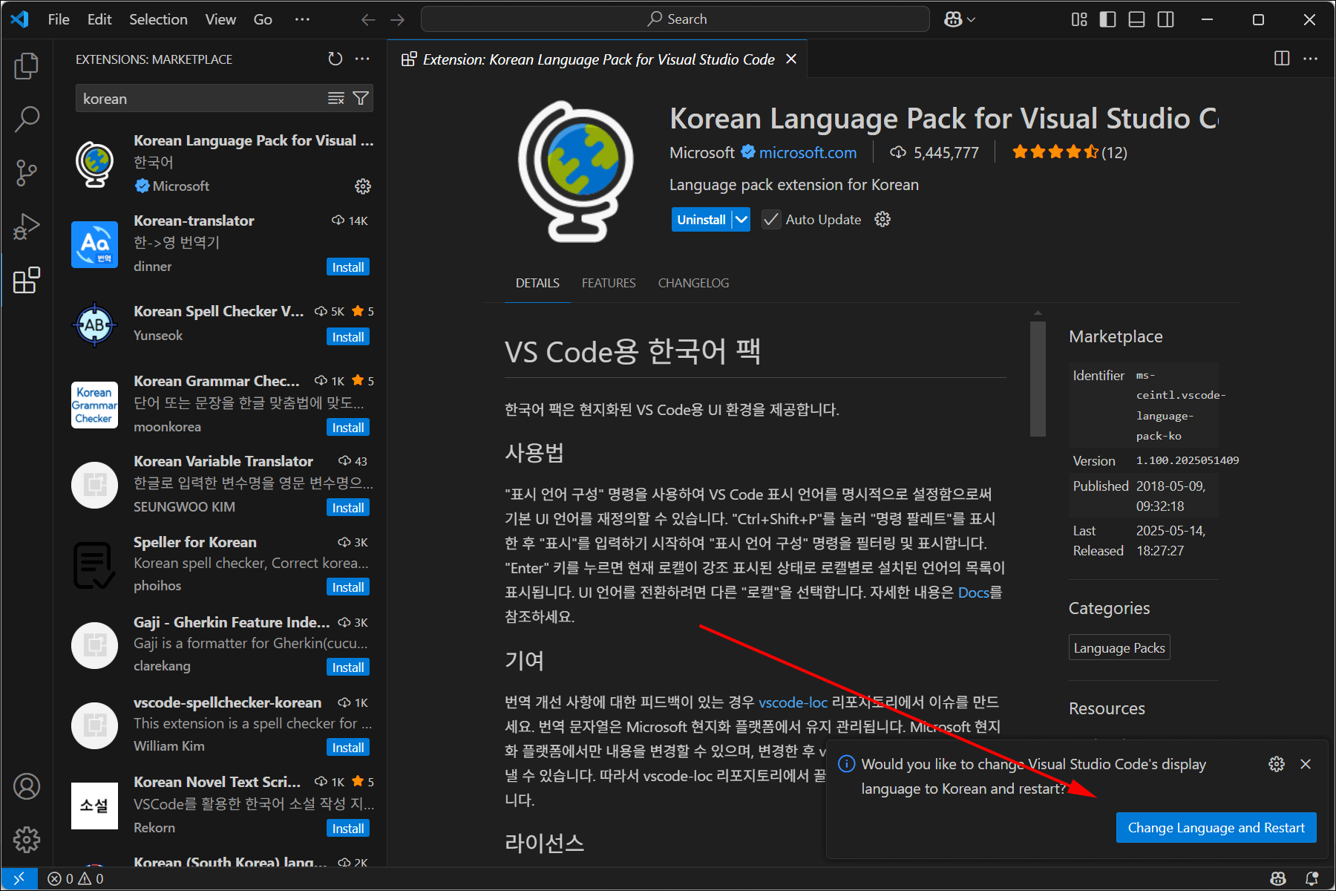Open Customize Layout in title bar

(1079, 19)
